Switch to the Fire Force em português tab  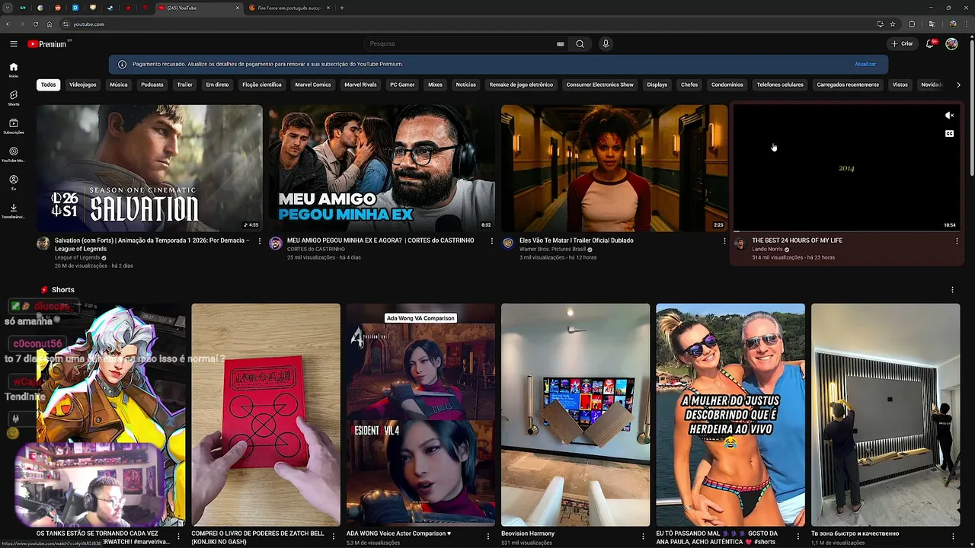[x=290, y=8]
